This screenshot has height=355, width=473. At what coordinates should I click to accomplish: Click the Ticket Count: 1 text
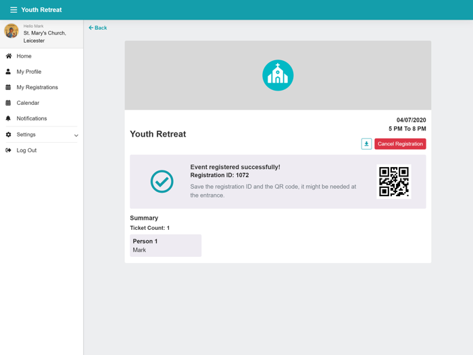coord(149,228)
